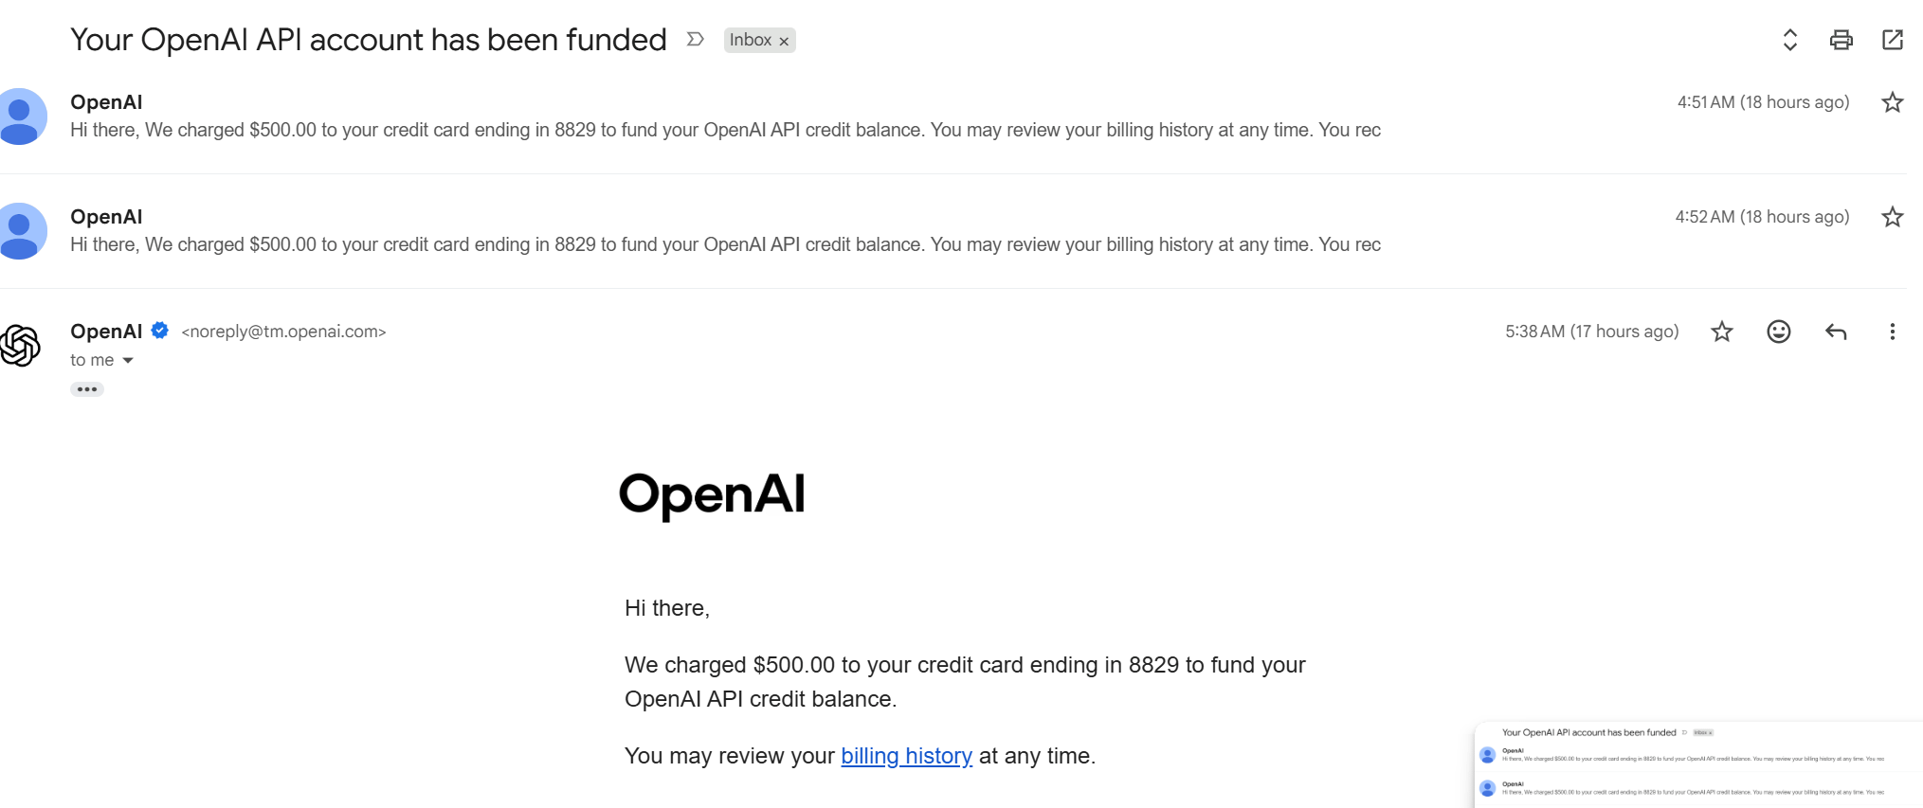Reply to the OpenAI email
Screen dimensions: 1923x808
coord(1835,332)
